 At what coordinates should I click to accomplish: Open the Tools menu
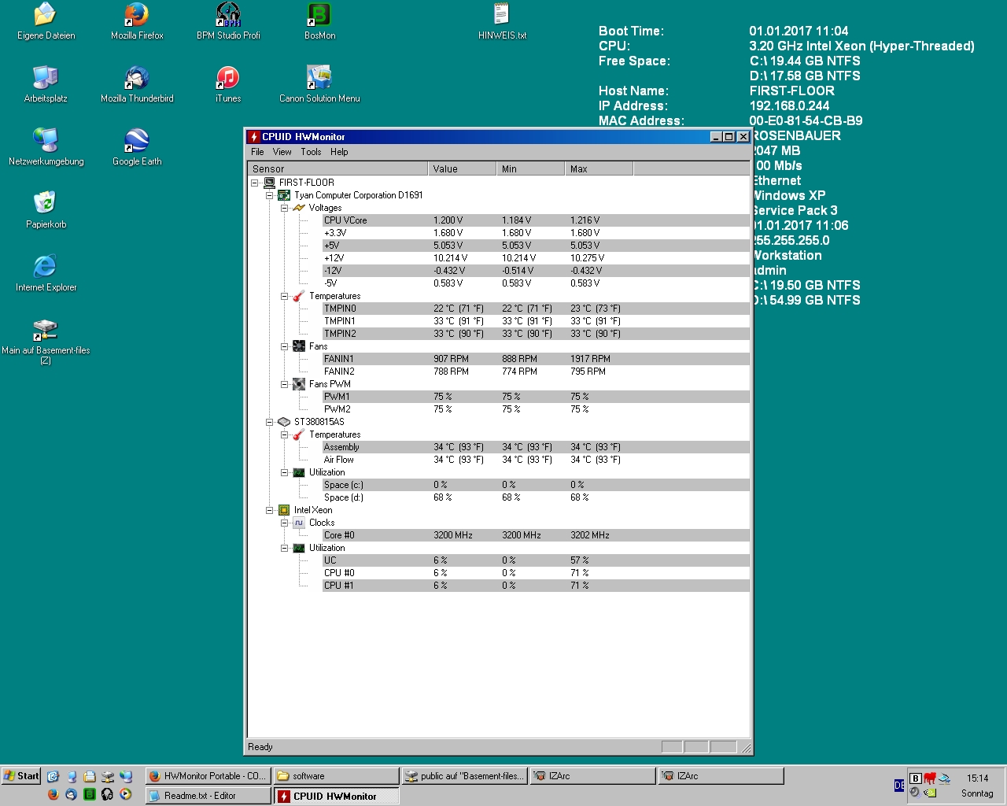point(311,152)
